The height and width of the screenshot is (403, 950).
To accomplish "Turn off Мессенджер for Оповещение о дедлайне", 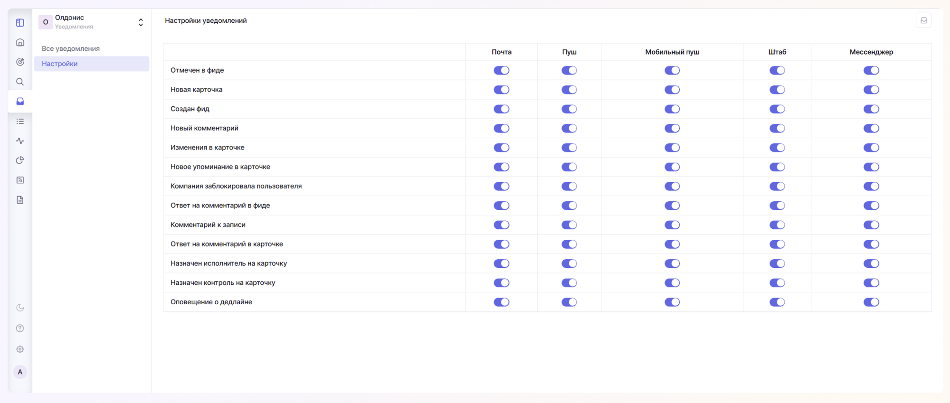I will pyautogui.click(x=871, y=302).
